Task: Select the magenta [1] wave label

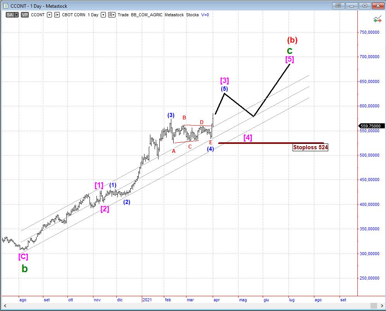Action: [x=99, y=185]
